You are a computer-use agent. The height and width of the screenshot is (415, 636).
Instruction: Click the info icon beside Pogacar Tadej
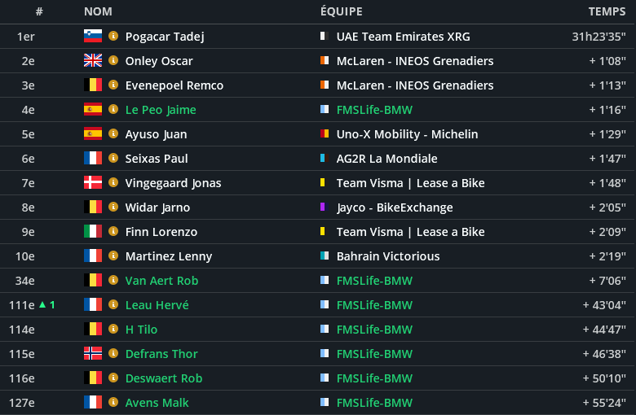[x=113, y=37]
